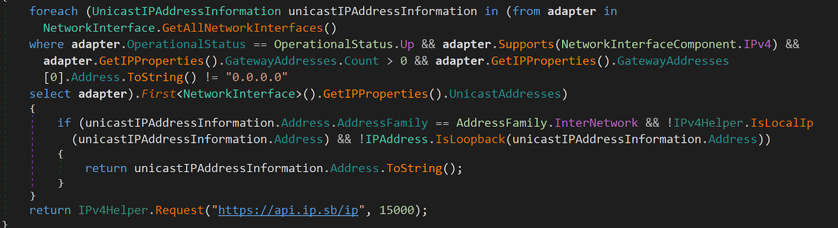
Task: Click the IPAddress.IsLoopback method call
Action: tap(435, 139)
